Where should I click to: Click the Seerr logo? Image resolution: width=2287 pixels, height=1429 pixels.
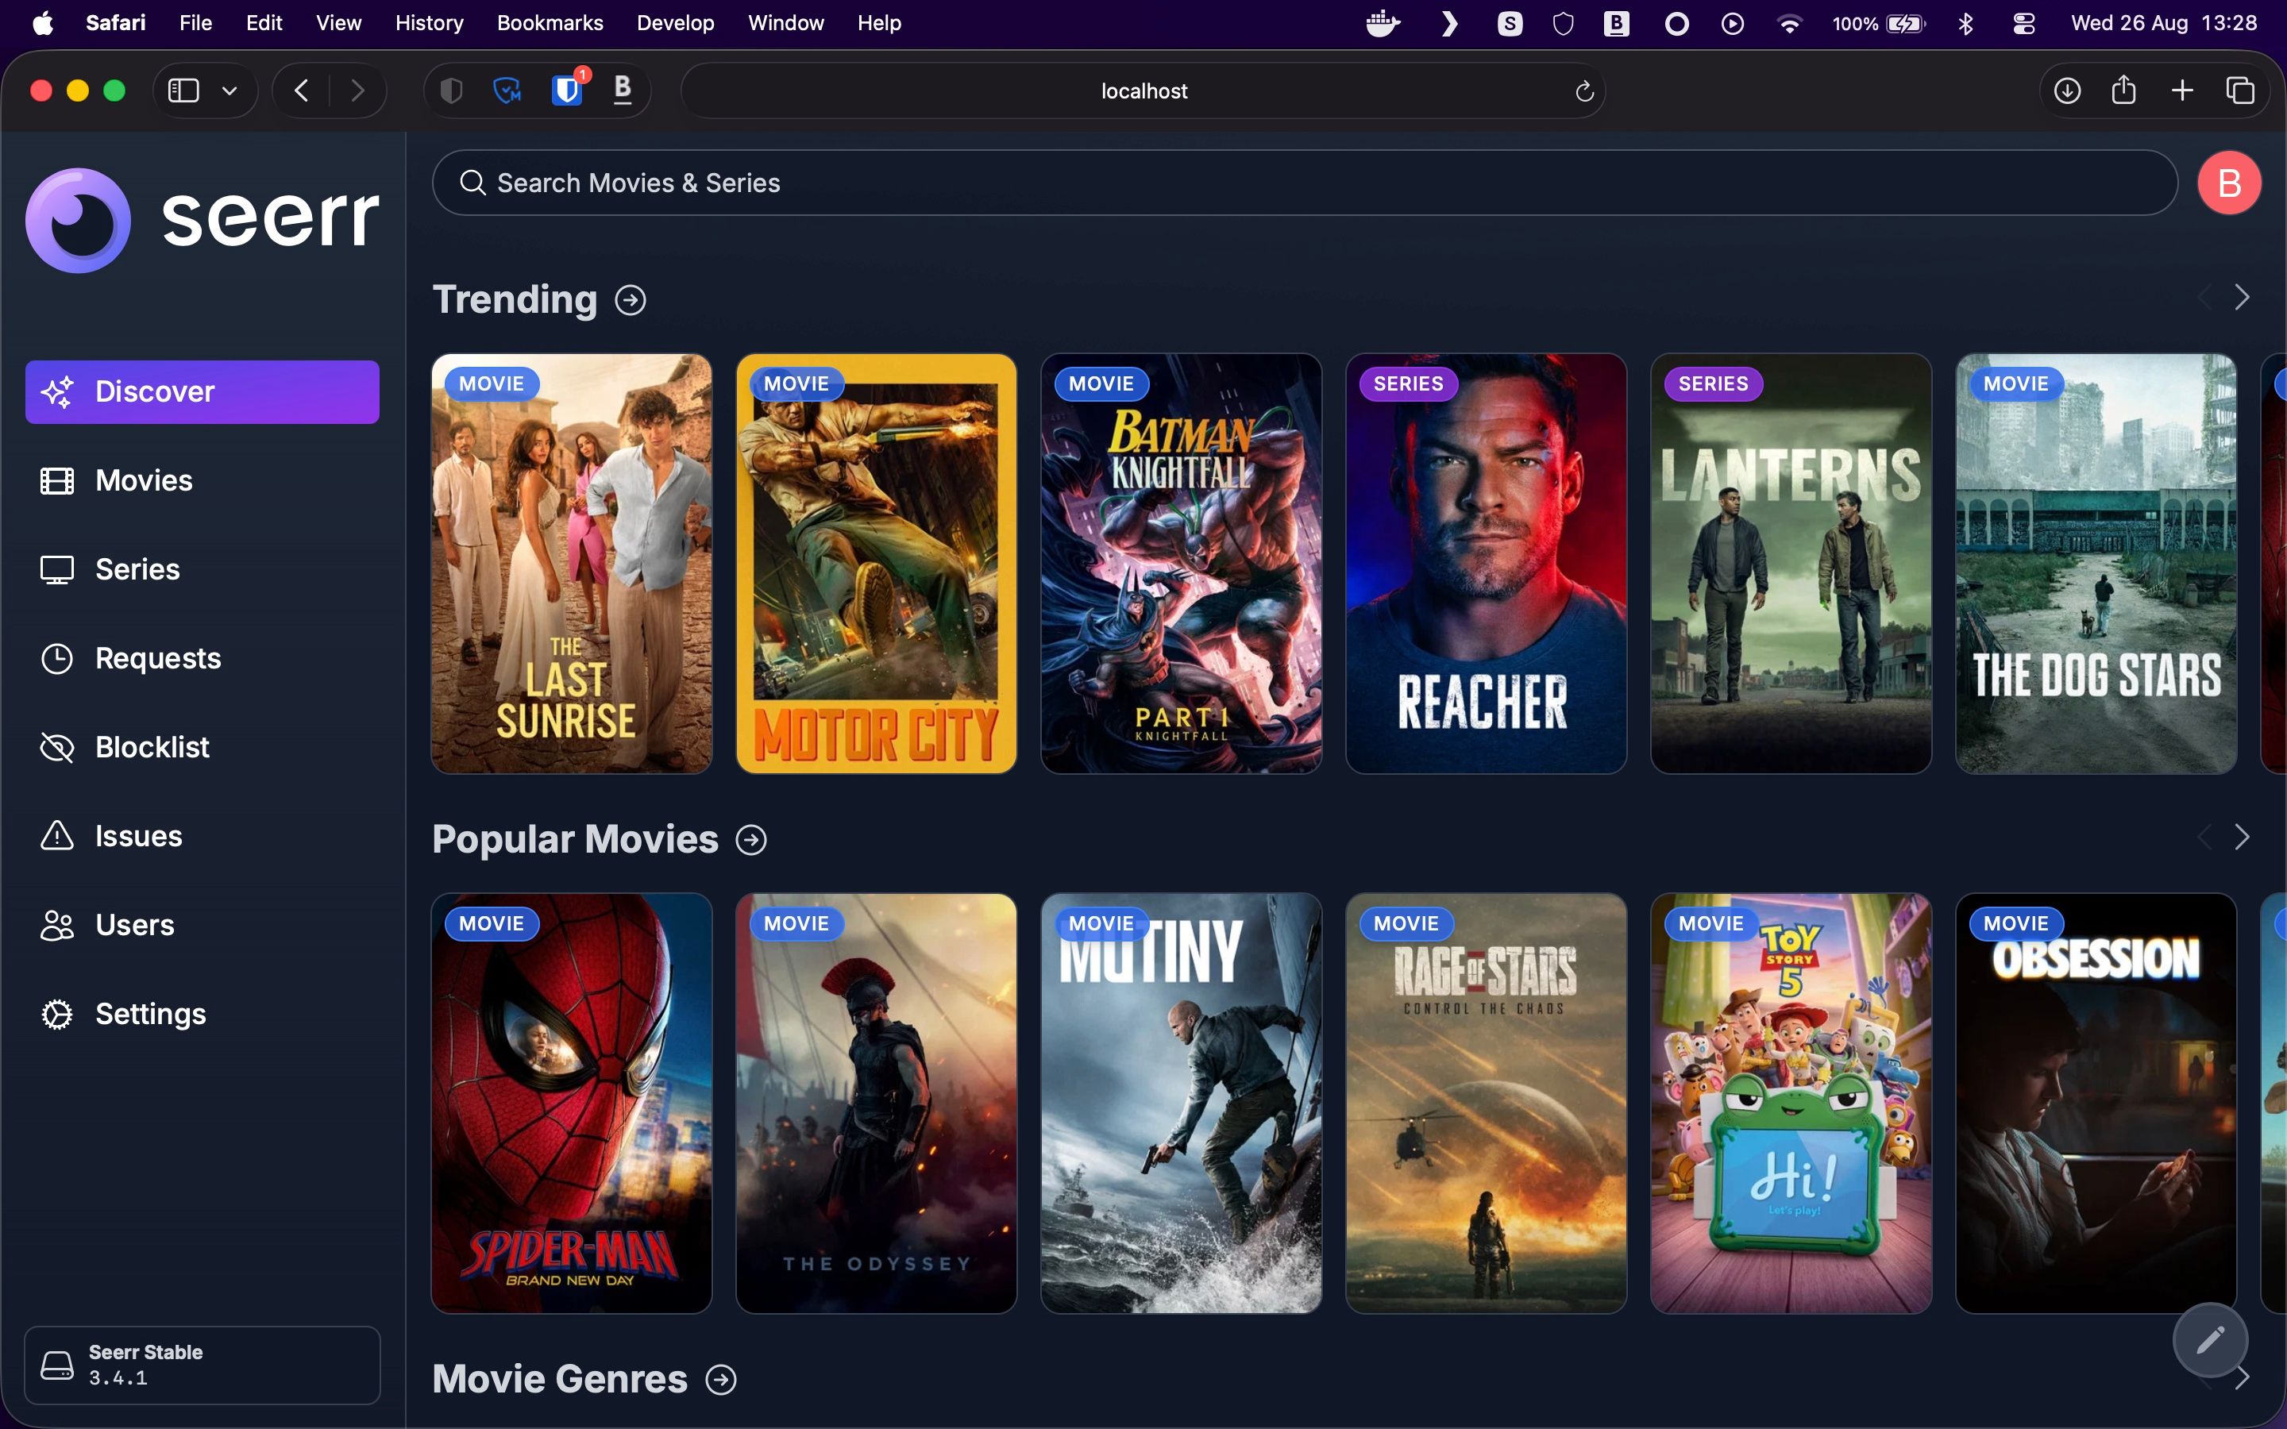point(202,220)
